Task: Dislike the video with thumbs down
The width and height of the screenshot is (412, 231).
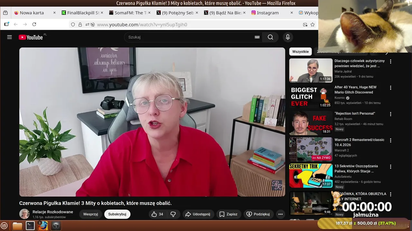Action: tap(173, 214)
